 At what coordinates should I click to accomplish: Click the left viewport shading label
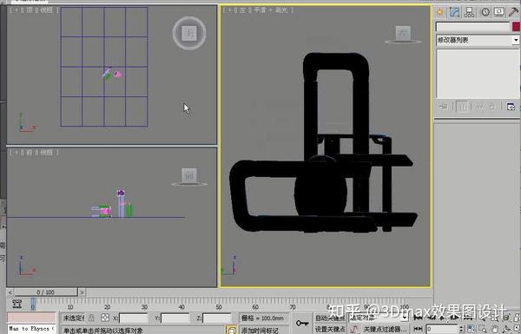point(274,10)
